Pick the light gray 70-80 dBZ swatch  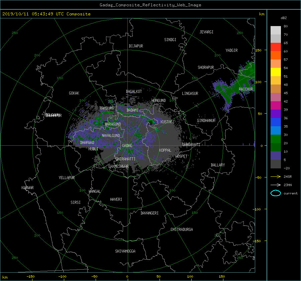coord(276,30)
